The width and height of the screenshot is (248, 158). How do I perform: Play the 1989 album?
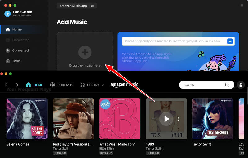coord(166,119)
